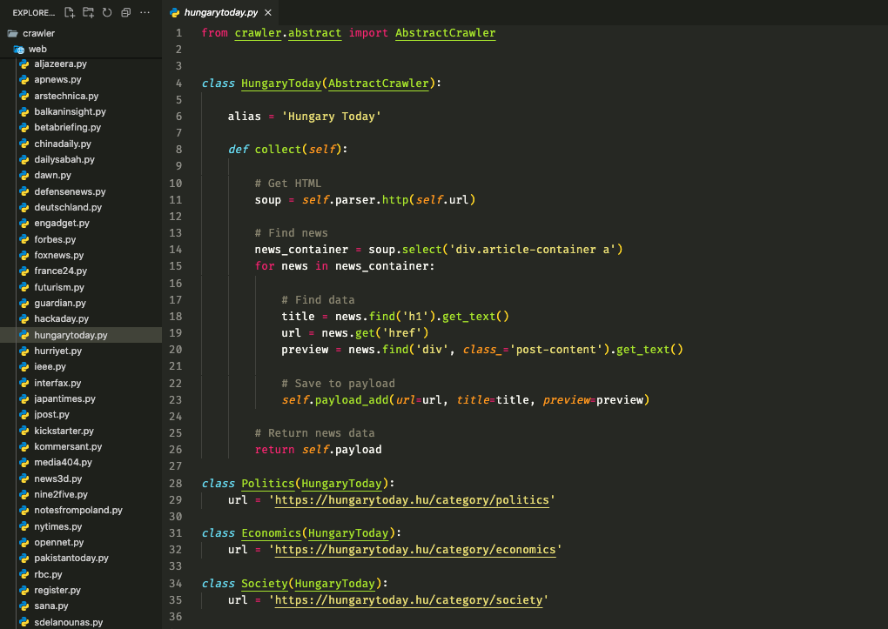888x629 pixels.
Task: Open kommersant.py file
Action: [x=81, y=446]
